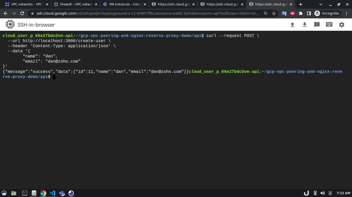Open Microsoft Teams from taskbar
This screenshot has width=352, height=197.
pos(62,193)
